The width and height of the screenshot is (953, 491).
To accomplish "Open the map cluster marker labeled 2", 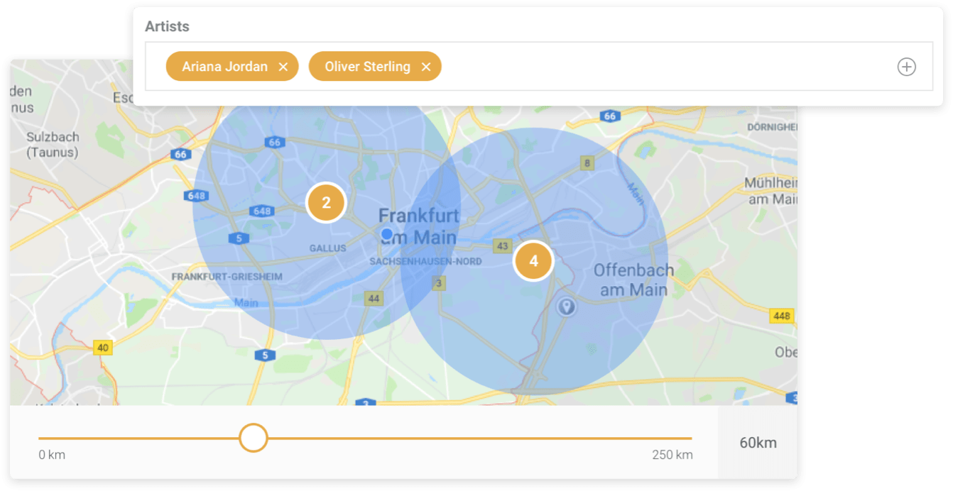I will click(x=326, y=203).
